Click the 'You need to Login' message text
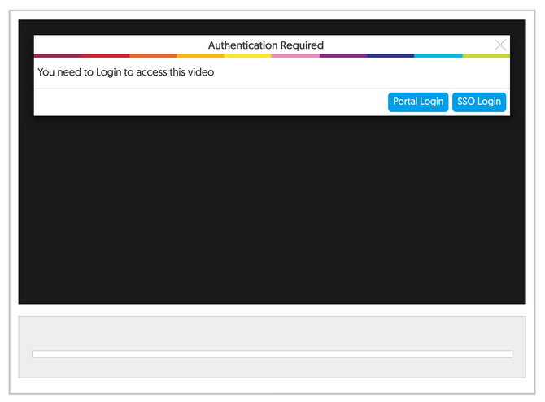 [126, 72]
